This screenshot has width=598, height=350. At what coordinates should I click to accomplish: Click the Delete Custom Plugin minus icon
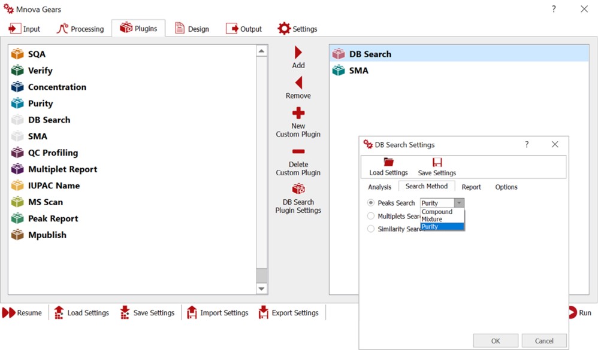tap(298, 152)
